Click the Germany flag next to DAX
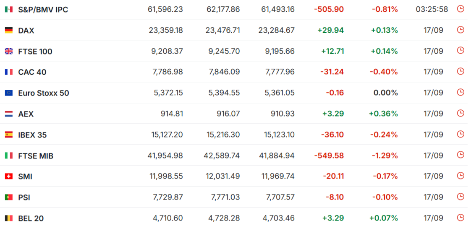 pos(9,30)
